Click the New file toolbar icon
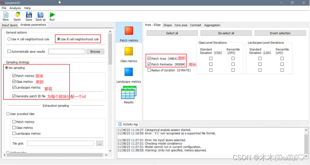 click(x=6, y=15)
